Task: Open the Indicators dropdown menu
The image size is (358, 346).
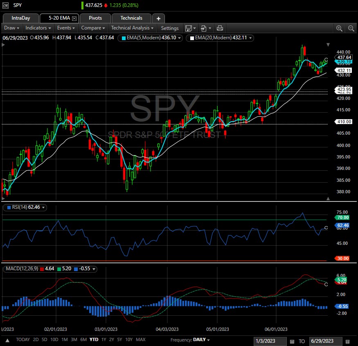Action: pos(38,28)
